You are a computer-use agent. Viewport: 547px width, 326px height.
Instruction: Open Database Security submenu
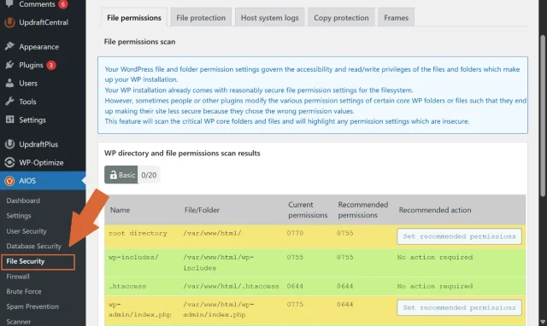point(33,246)
